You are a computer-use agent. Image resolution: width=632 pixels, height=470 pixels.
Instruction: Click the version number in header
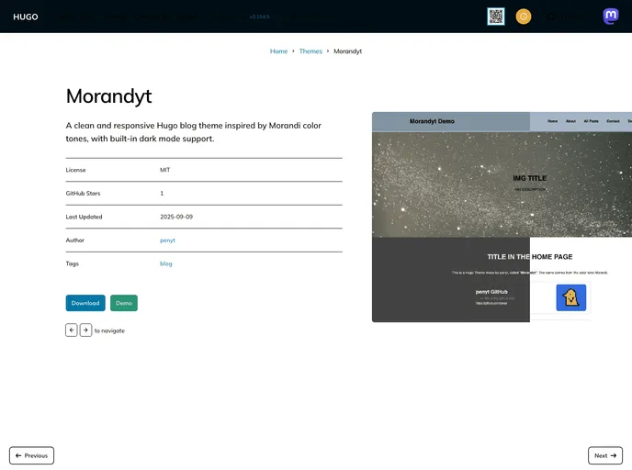coord(261,17)
